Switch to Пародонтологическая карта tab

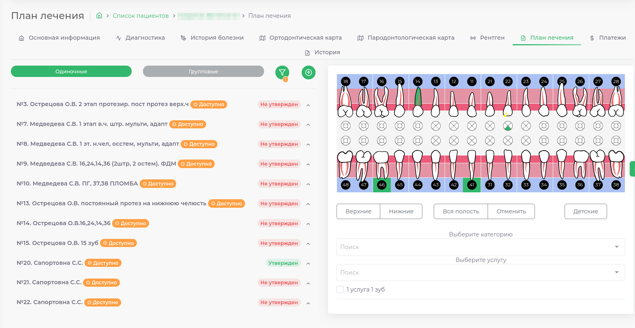(x=406, y=38)
